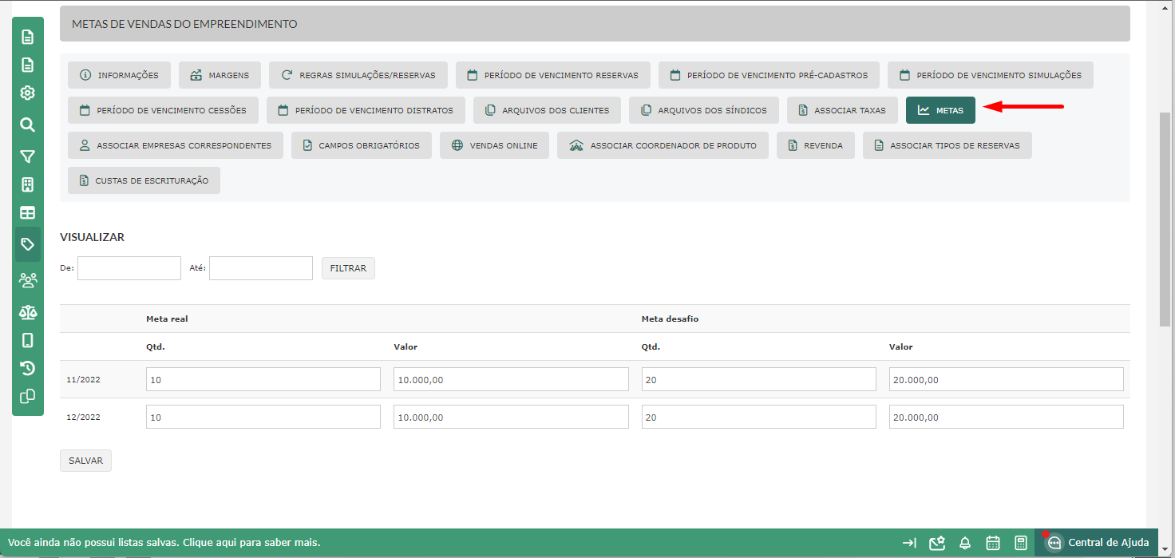1175x558 pixels.
Task: Click the copy documents icon in sidebar
Action: click(x=28, y=396)
